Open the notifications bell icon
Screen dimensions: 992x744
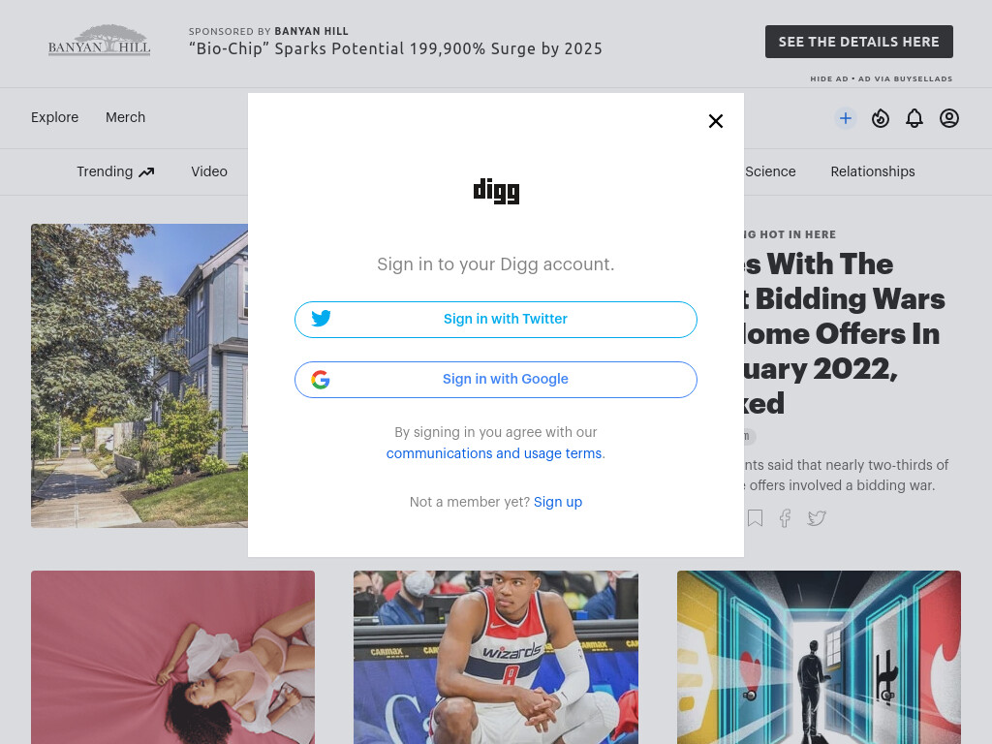[x=914, y=118]
